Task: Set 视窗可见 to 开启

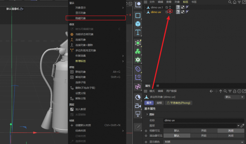Action: pyautogui.click(x=204, y=131)
